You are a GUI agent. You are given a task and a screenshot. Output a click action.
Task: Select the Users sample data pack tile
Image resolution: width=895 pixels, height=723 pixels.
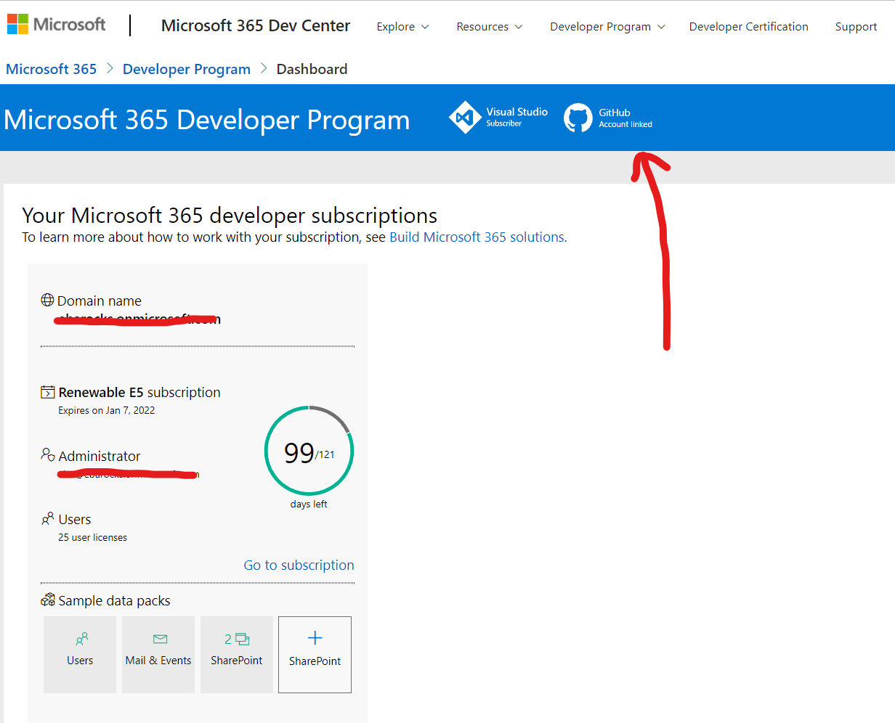click(x=80, y=654)
